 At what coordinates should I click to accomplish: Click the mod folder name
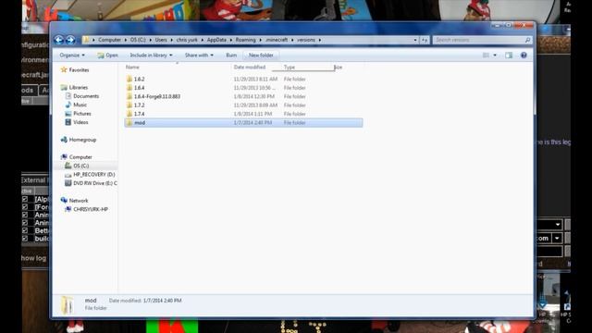140,122
